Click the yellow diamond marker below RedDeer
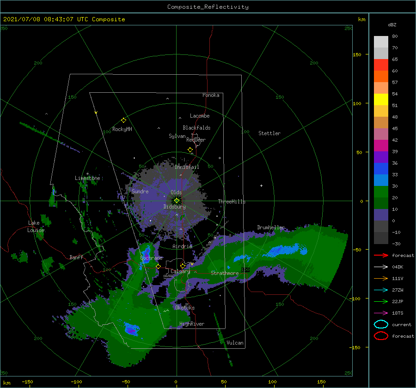Screen dimensions: 416x388 click(x=190, y=150)
